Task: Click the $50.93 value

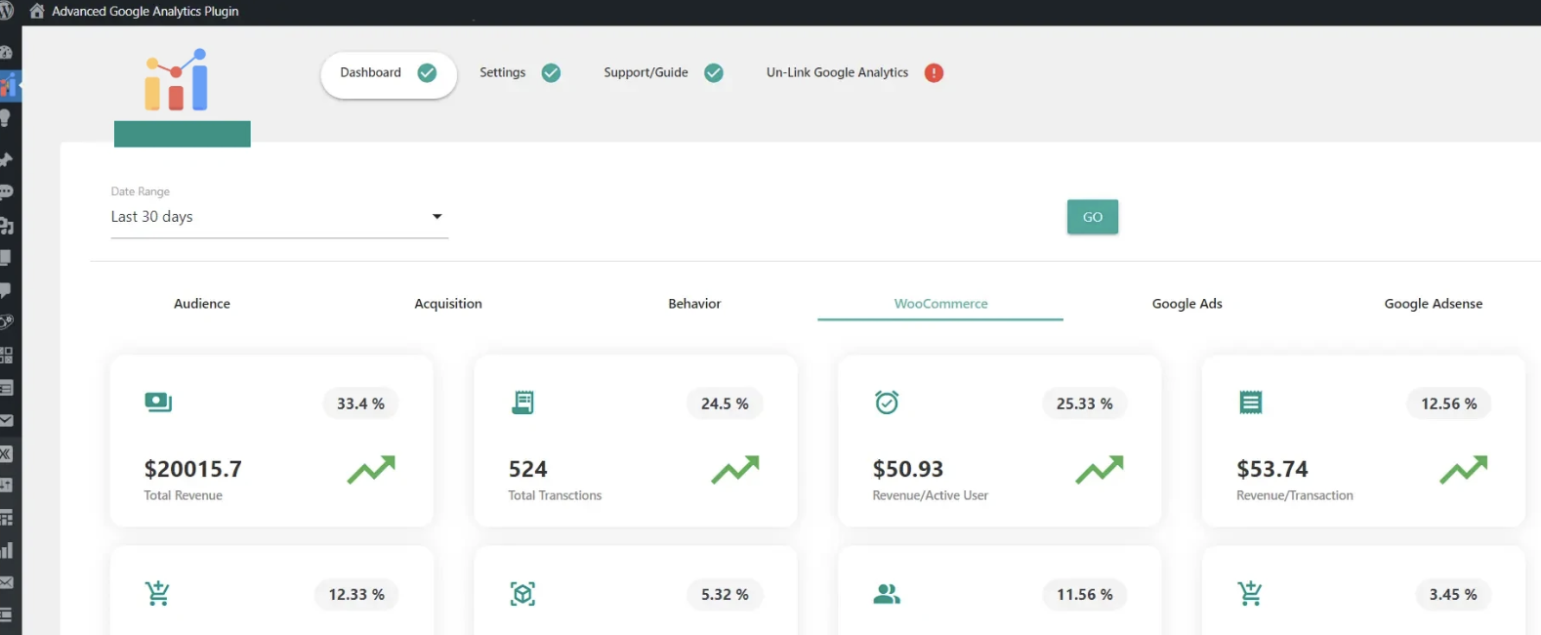Action: pyautogui.click(x=908, y=469)
